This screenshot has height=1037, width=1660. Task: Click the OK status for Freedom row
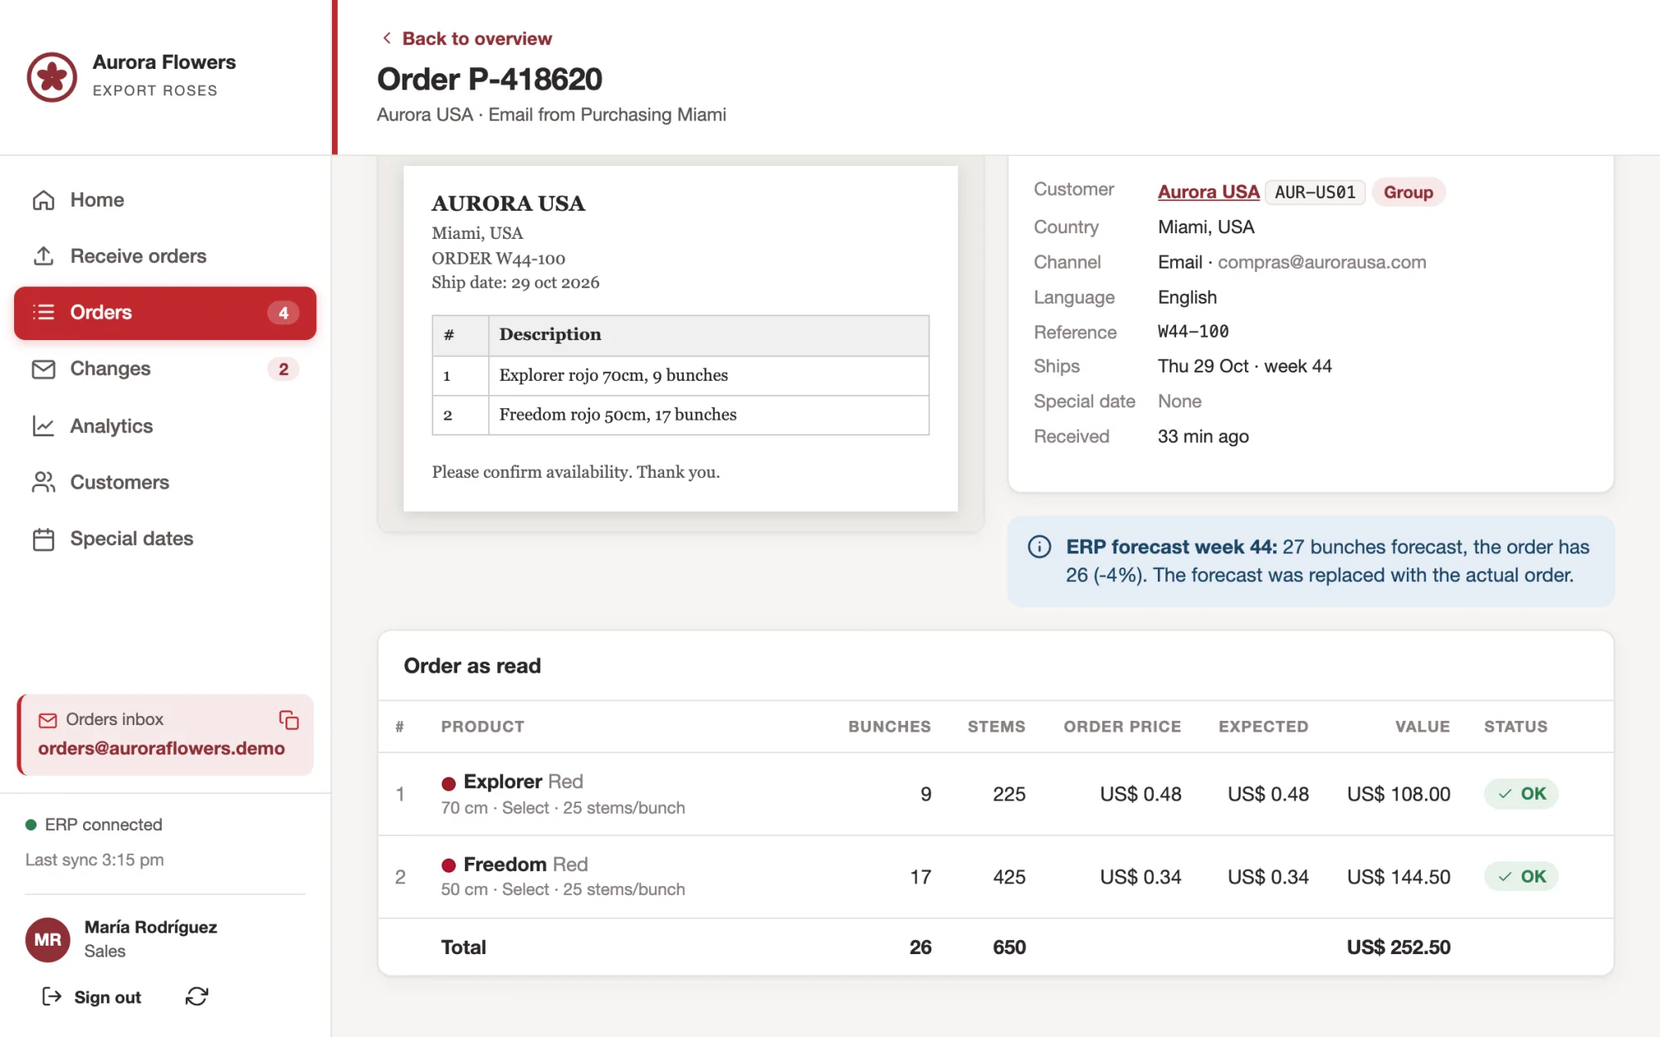pyautogui.click(x=1521, y=876)
